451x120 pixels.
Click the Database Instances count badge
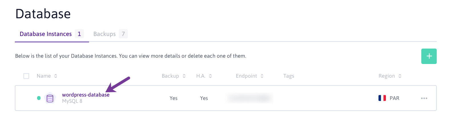point(79,34)
